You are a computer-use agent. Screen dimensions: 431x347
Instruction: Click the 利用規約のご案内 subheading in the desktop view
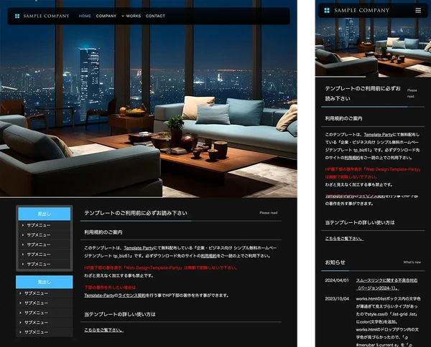pyautogui.click(x=103, y=232)
